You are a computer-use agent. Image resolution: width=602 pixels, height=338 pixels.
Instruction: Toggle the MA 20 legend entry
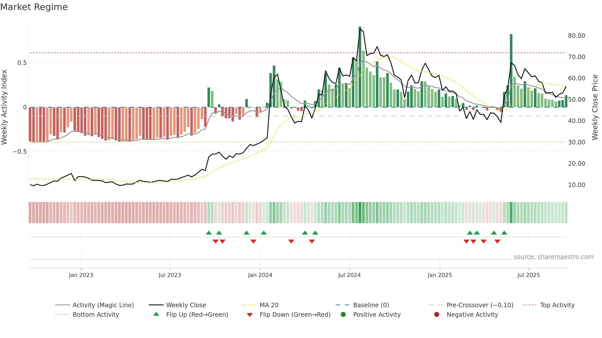260,305
